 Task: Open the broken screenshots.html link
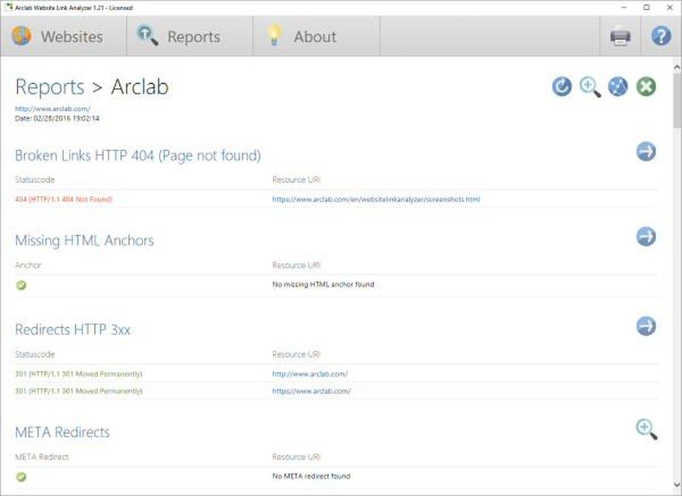tap(376, 200)
